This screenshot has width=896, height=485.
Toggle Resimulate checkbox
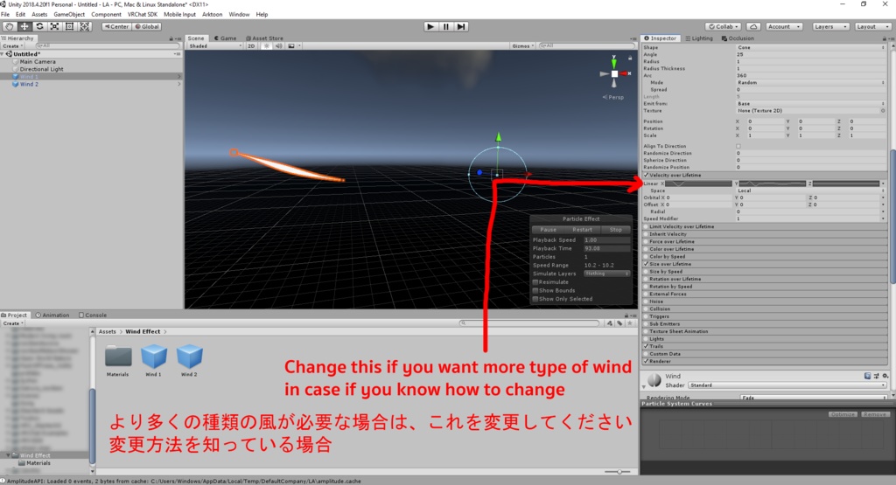[x=535, y=282]
